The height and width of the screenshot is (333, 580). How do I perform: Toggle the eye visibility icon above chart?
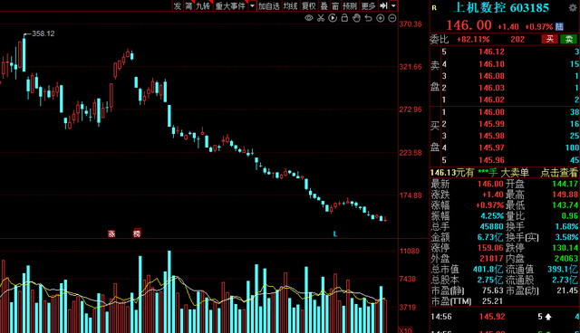pyautogui.click(x=309, y=18)
